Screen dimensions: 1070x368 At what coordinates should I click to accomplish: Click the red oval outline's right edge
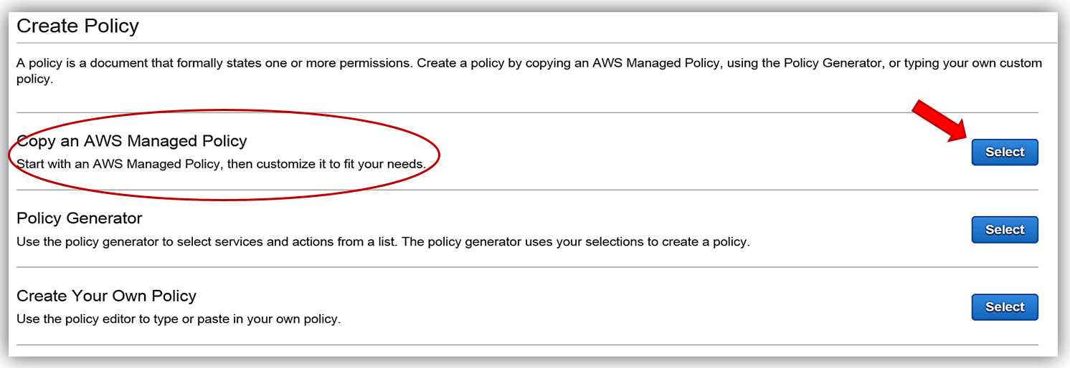[439, 154]
